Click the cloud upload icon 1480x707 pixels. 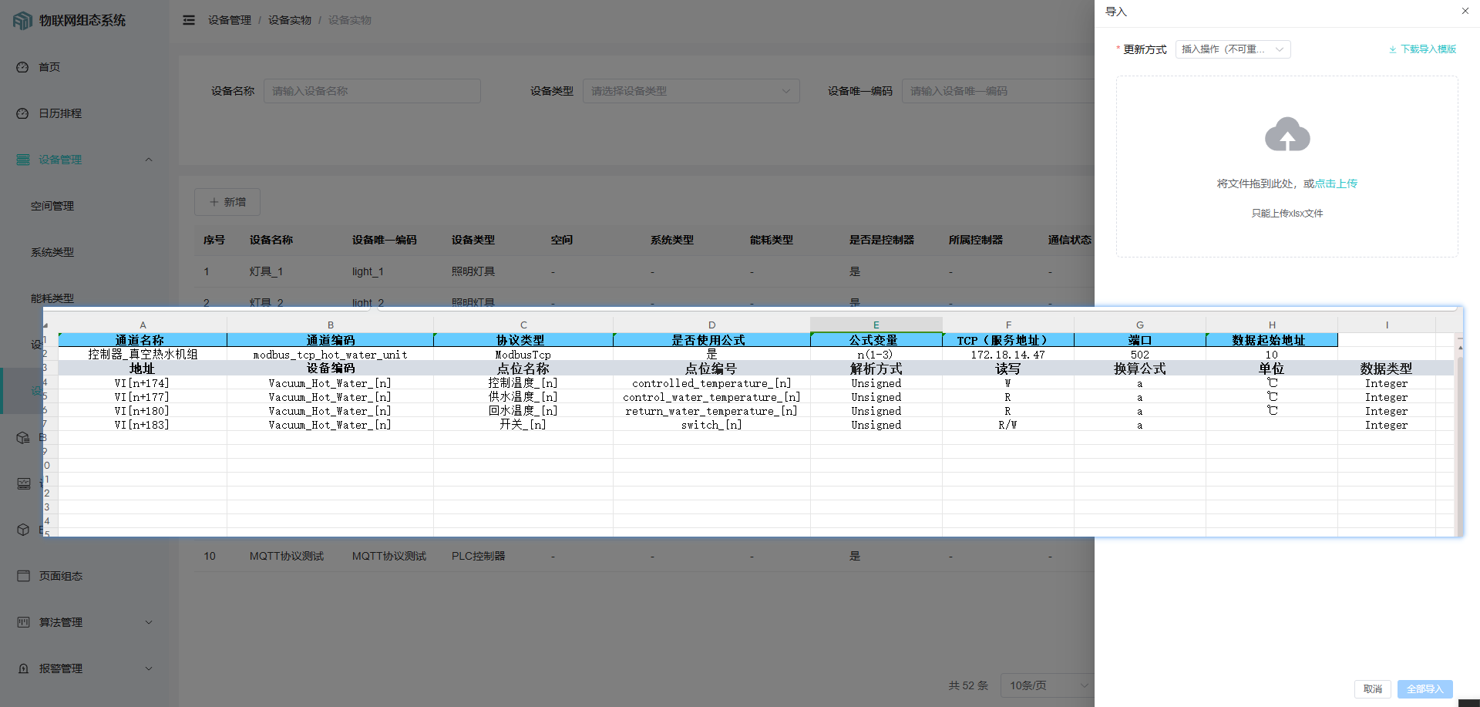(1287, 135)
